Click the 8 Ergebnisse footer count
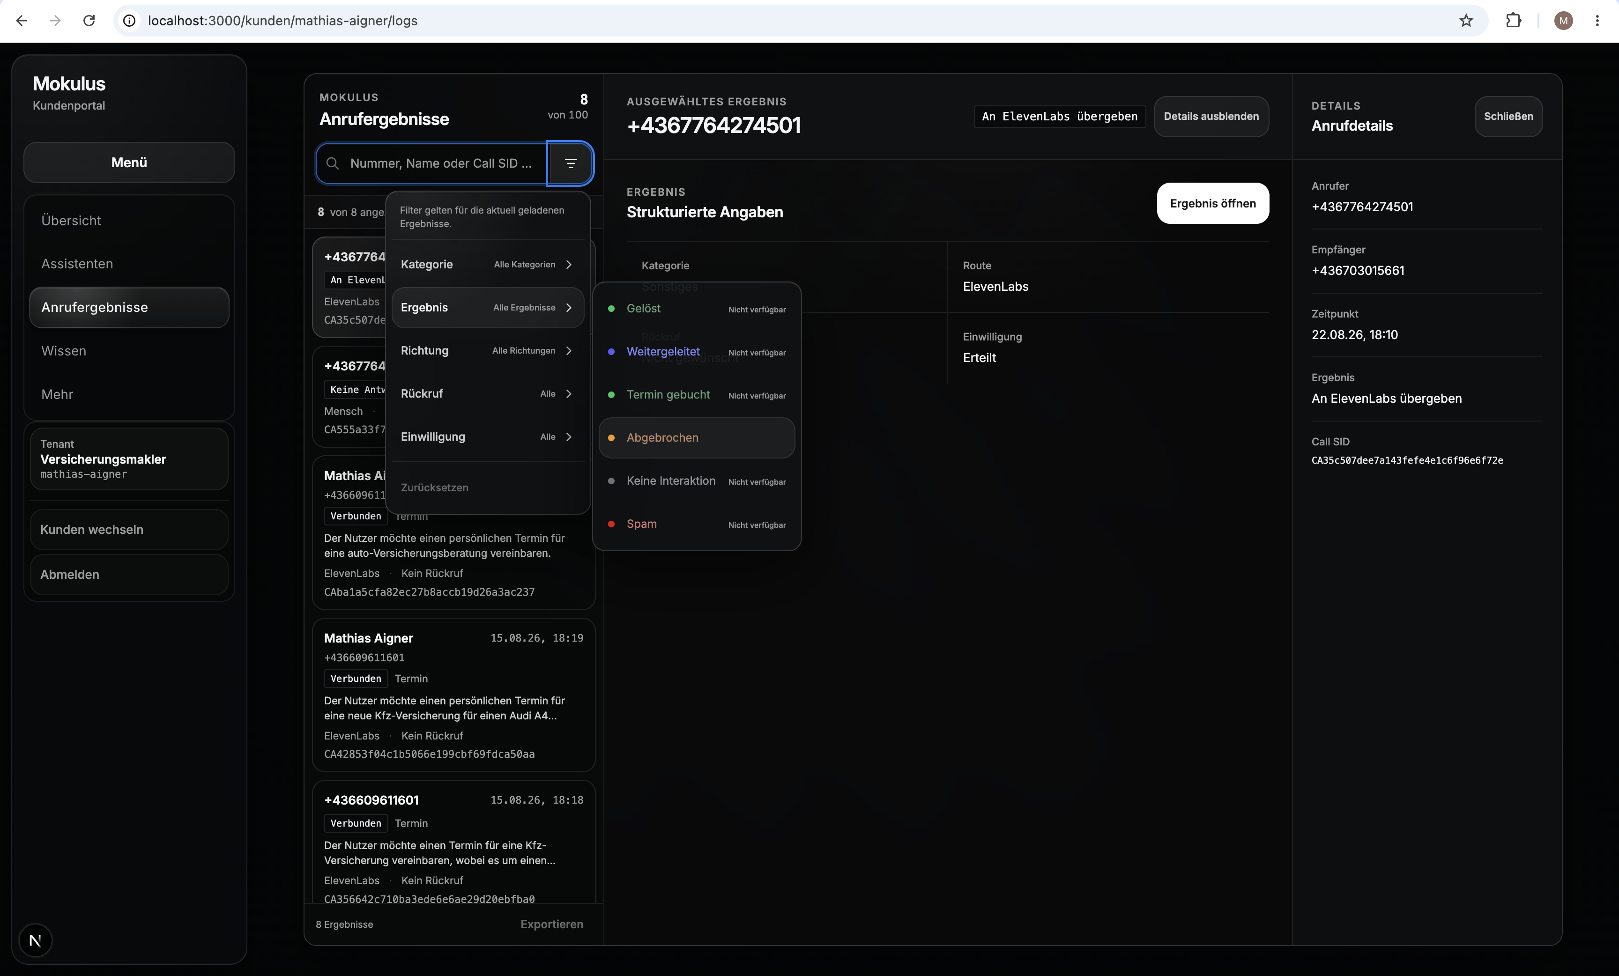Screen dimensions: 1619x976 click(x=344, y=924)
